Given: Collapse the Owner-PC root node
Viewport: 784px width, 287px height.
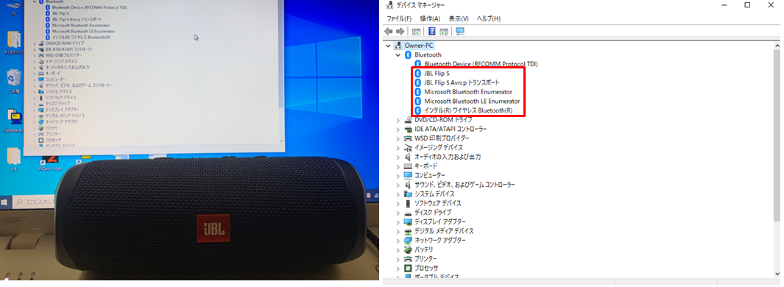Looking at the screenshot, I should 389,46.
